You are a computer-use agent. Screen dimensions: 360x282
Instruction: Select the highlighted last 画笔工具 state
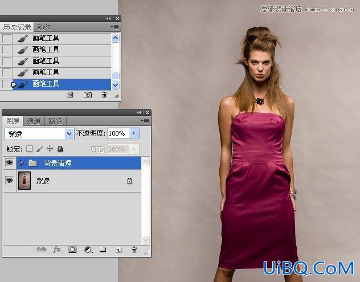62,84
